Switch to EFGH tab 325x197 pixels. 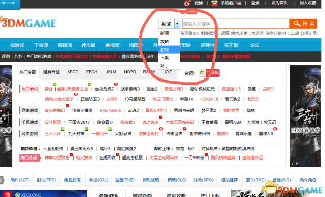click(92, 72)
